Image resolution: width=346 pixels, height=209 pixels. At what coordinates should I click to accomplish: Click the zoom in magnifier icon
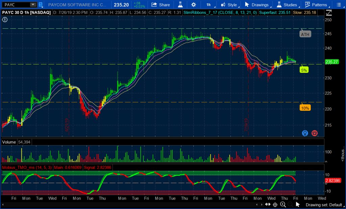pos(283,204)
